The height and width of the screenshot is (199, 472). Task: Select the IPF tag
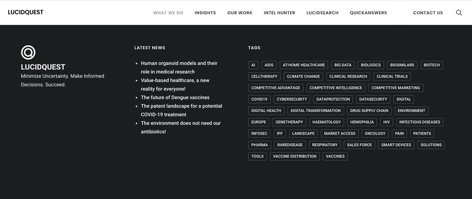pyautogui.click(x=280, y=133)
